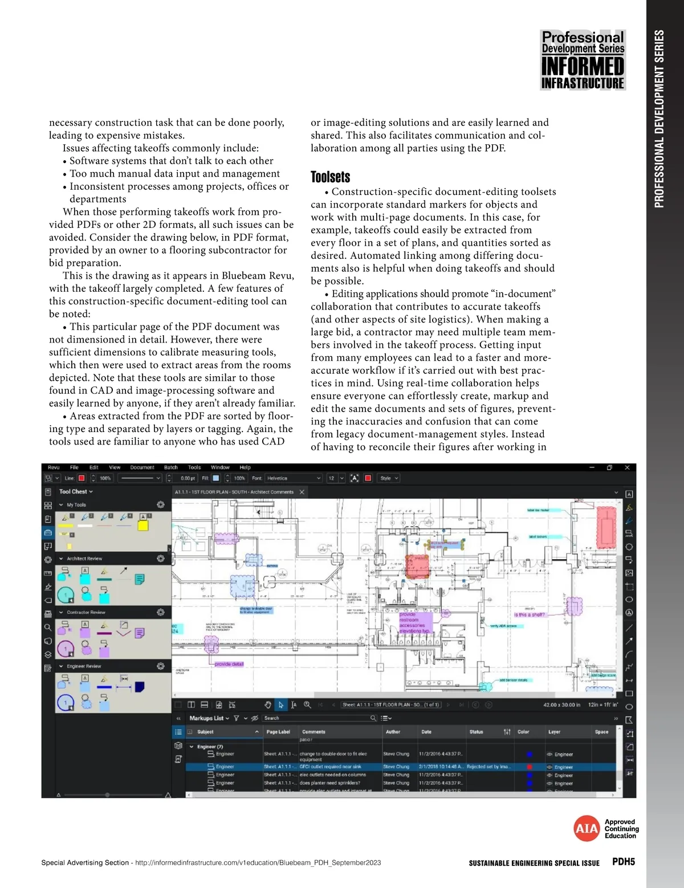Choose the Ellipse tool in right toolbar

click(x=629, y=600)
